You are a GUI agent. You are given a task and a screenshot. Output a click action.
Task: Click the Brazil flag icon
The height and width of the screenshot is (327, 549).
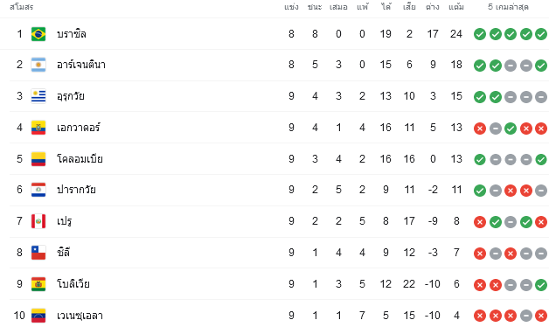pos(38,34)
